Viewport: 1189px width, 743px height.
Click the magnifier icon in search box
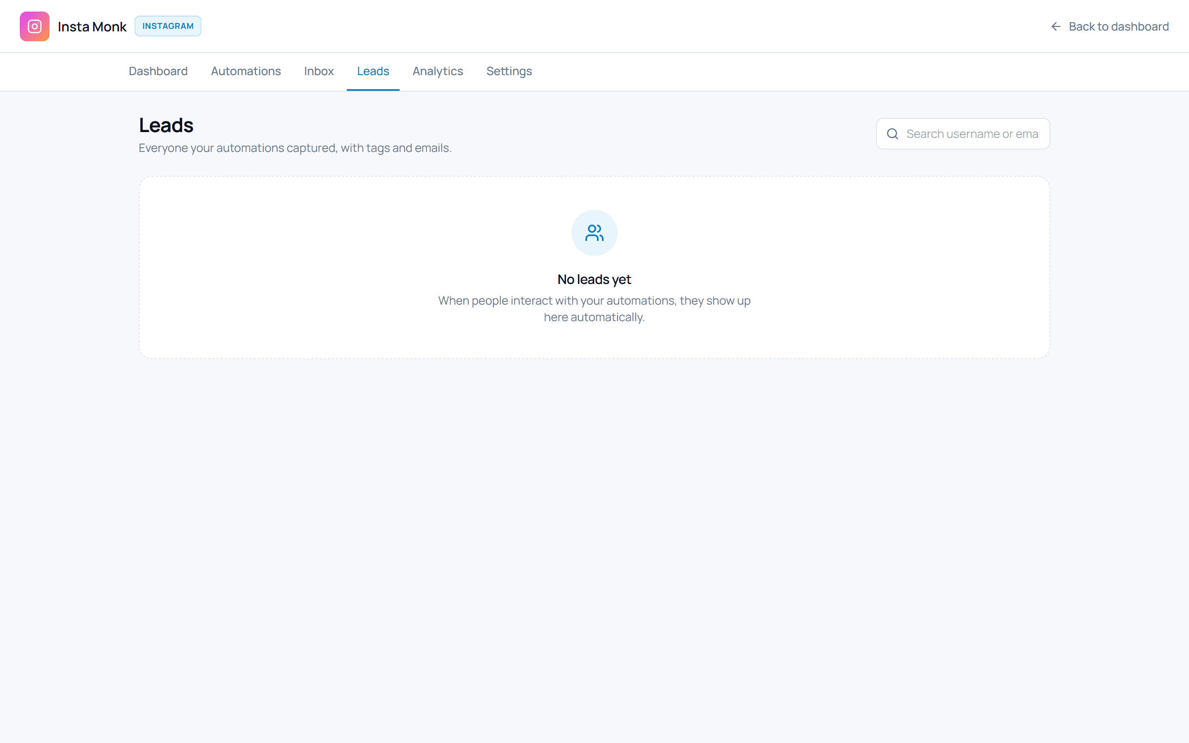[892, 134]
